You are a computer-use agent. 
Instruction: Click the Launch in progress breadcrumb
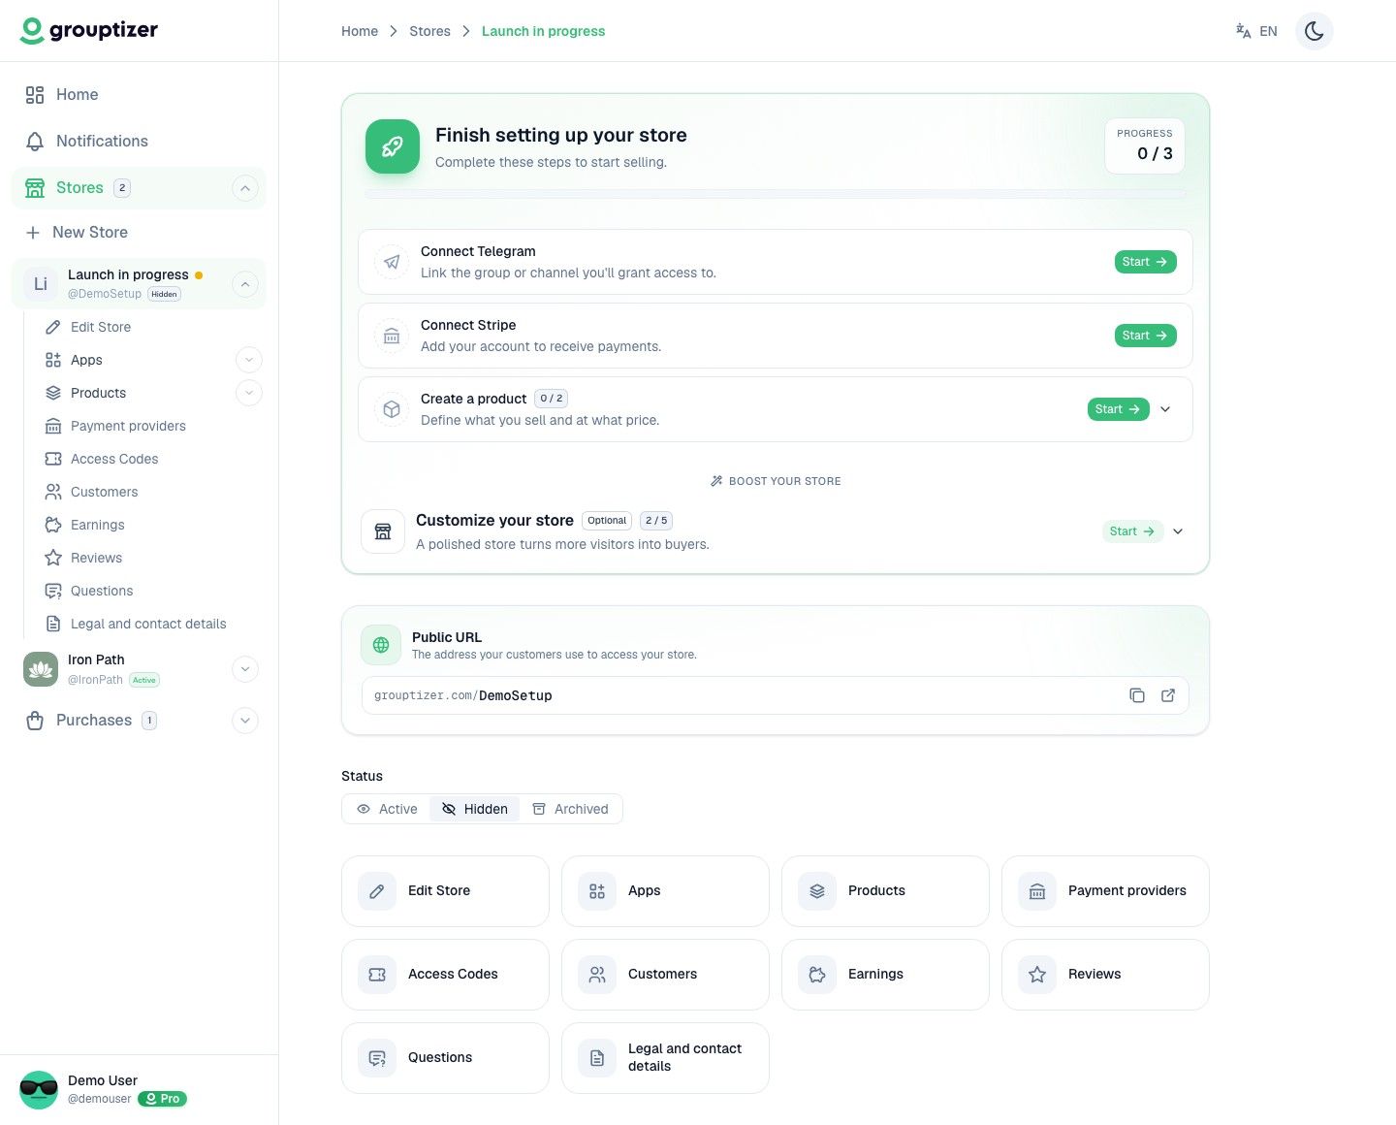543,31
